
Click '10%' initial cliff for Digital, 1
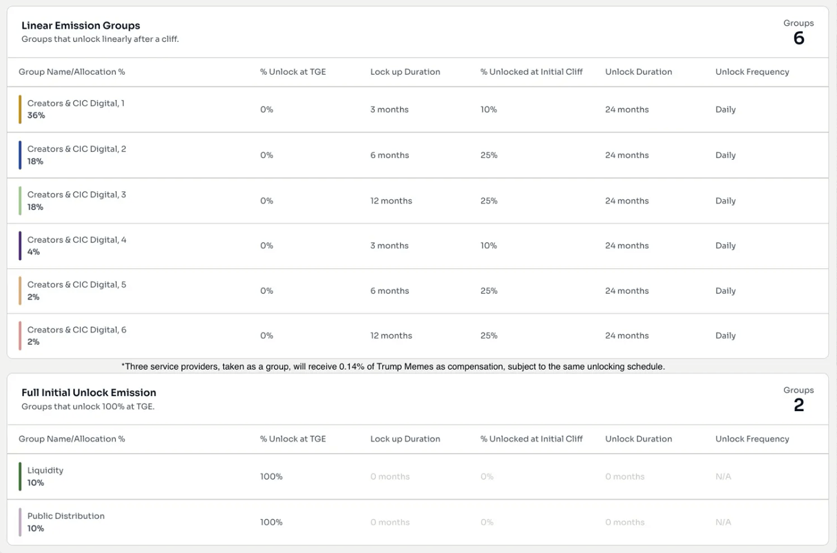pyautogui.click(x=489, y=110)
